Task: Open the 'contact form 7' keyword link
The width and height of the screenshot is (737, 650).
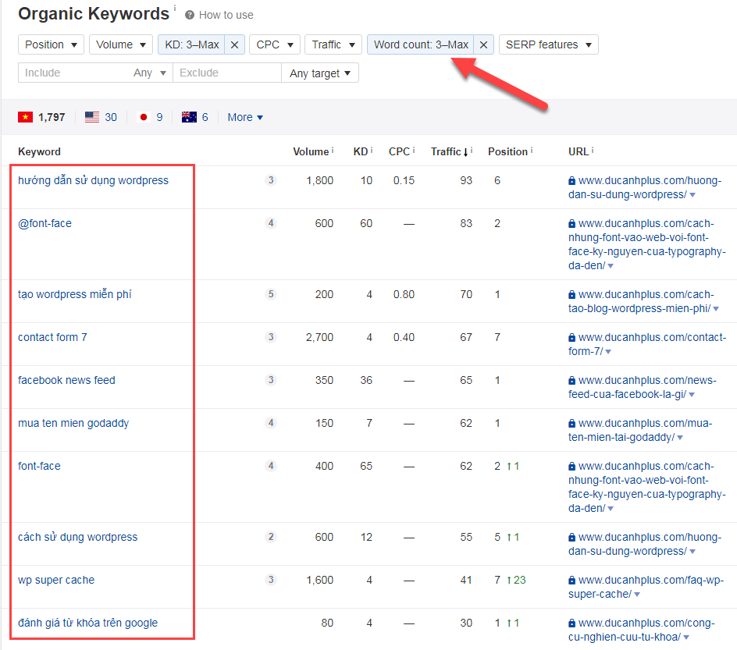Action: point(52,337)
